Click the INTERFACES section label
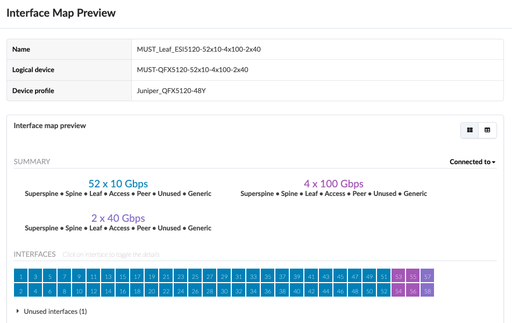512x323 pixels. (34, 254)
